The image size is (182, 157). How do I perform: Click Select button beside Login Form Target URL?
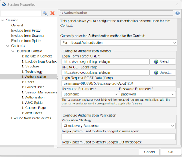pyautogui.click(x=162, y=61)
